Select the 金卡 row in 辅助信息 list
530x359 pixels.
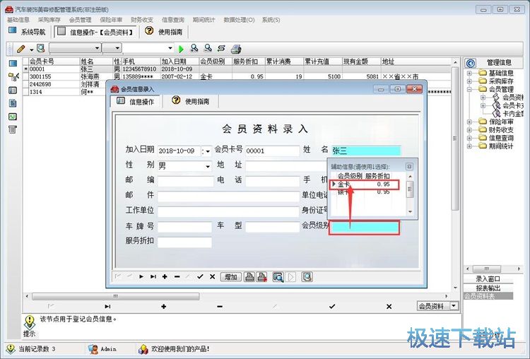364,184
